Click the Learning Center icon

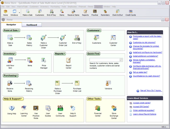coord(24,108)
